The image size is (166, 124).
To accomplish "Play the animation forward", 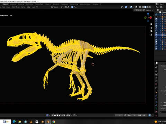I will pyautogui.click(x=59, y=115).
